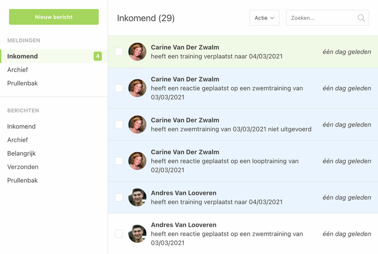378x254 pixels.
Task: Open Inkomend under Berichten
Action: click(21, 126)
